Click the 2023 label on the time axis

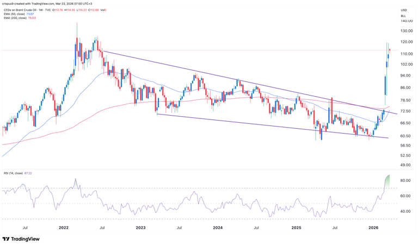[x=141, y=228]
